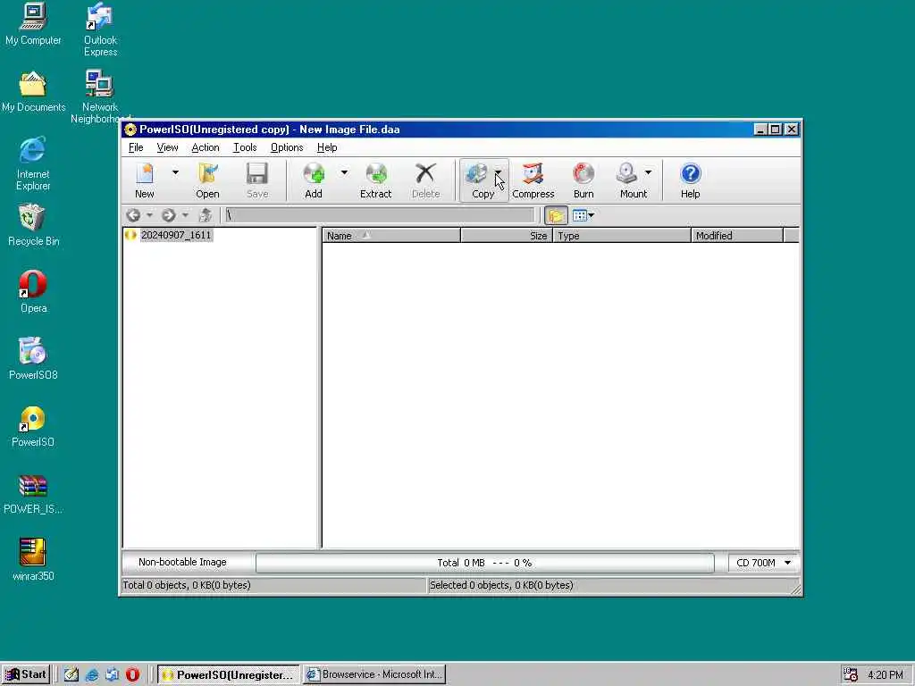Click the 4:20 PM clock
Screen dimensions: 915x686
pyautogui.click(x=886, y=675)
